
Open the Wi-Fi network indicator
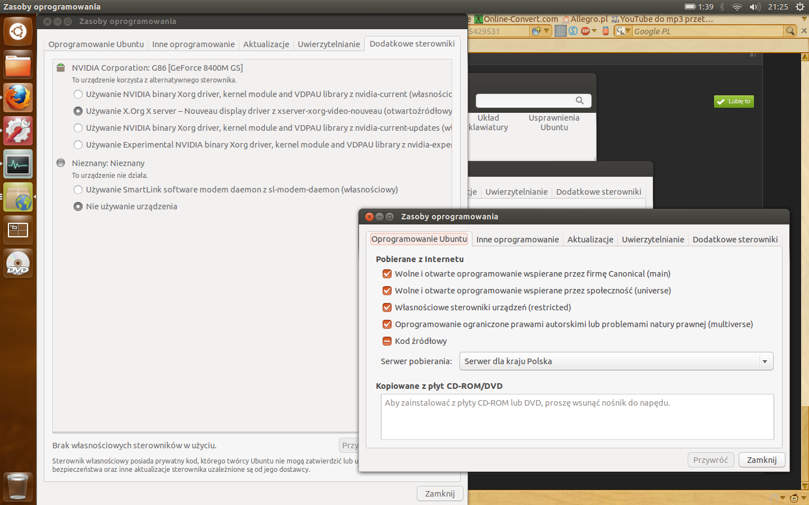[737, 7]
